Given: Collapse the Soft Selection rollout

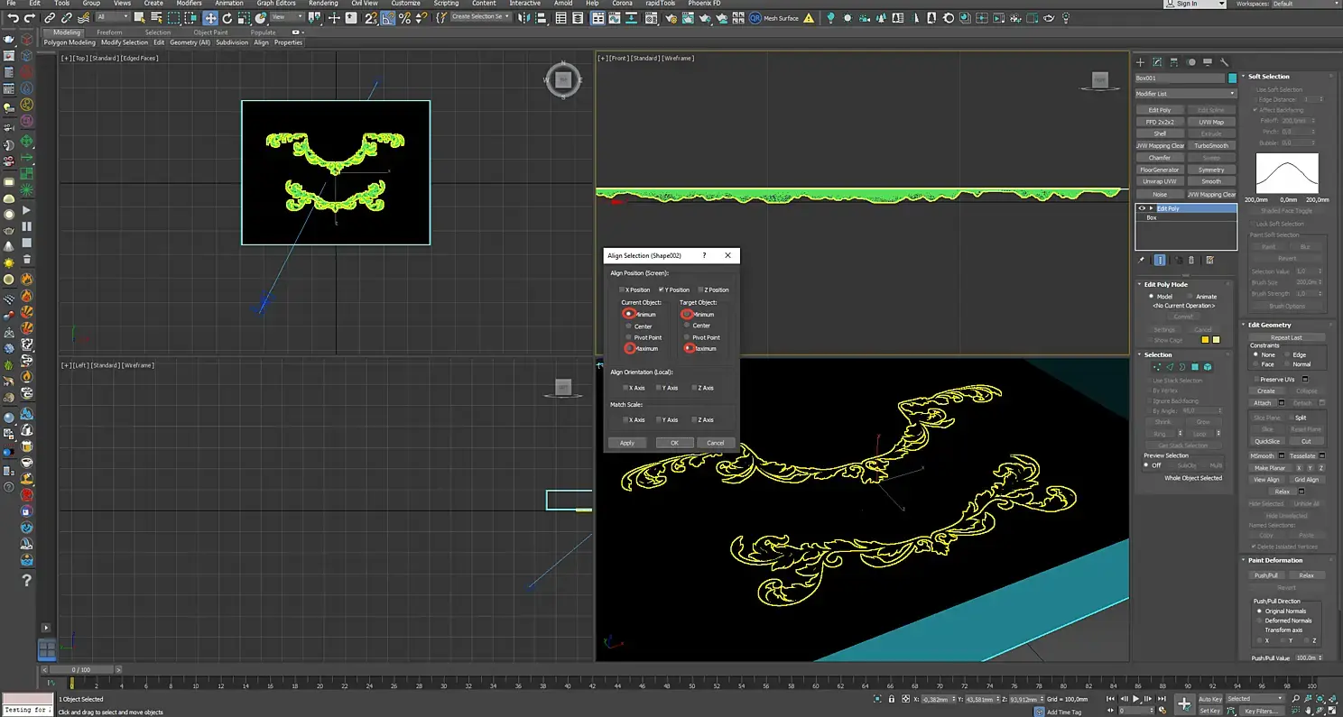Looking at the screenshot, I should tap(1269, 77).
